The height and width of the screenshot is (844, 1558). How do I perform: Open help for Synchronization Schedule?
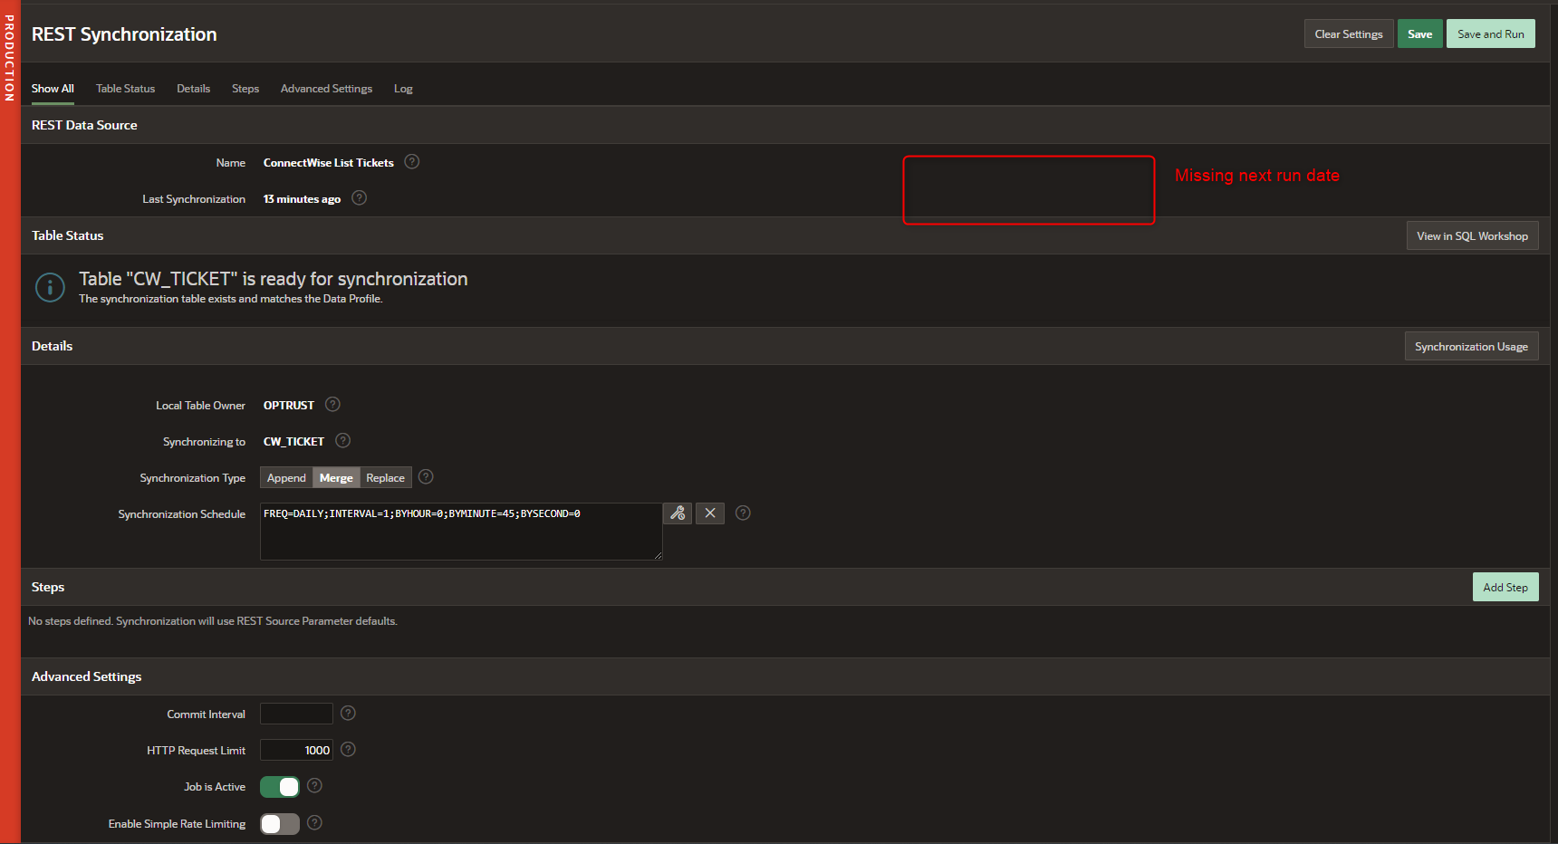743,513
